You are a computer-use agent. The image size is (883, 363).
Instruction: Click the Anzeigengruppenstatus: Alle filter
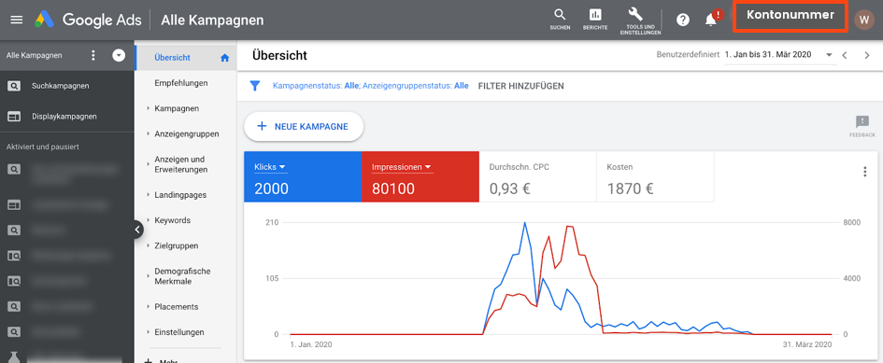[416, 86]
